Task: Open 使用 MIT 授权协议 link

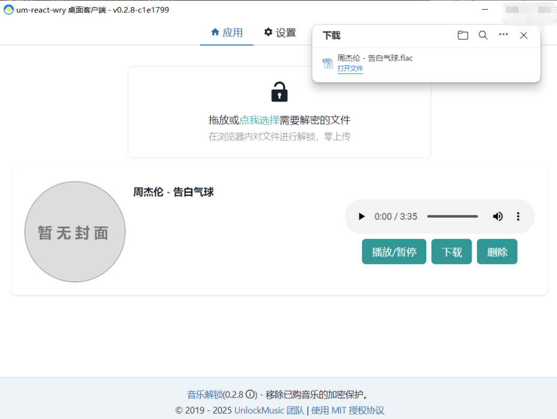Action: [347, 410]
